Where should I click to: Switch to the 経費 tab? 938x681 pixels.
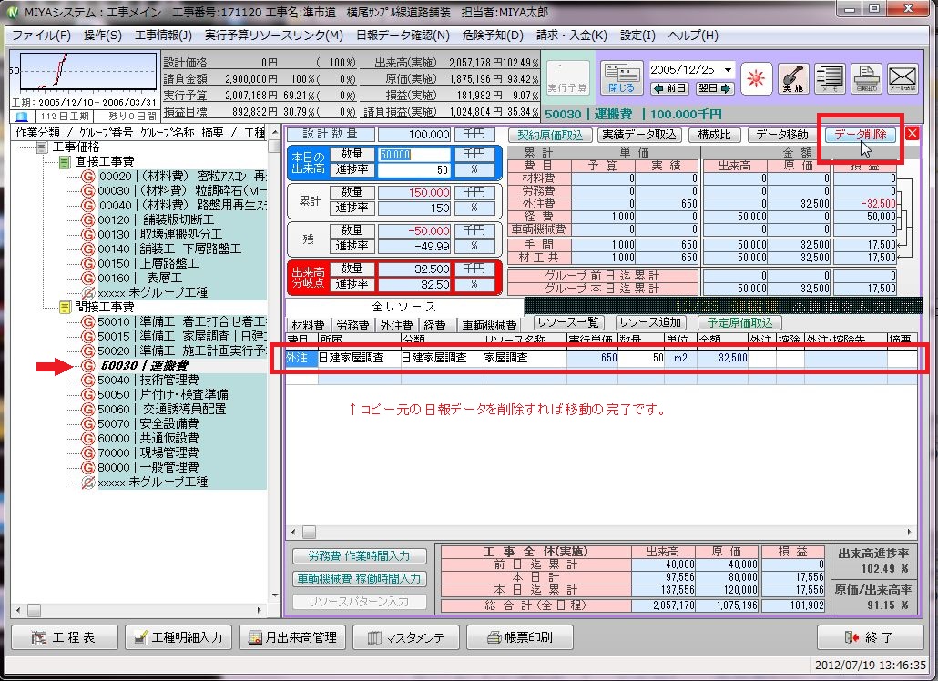435,325
